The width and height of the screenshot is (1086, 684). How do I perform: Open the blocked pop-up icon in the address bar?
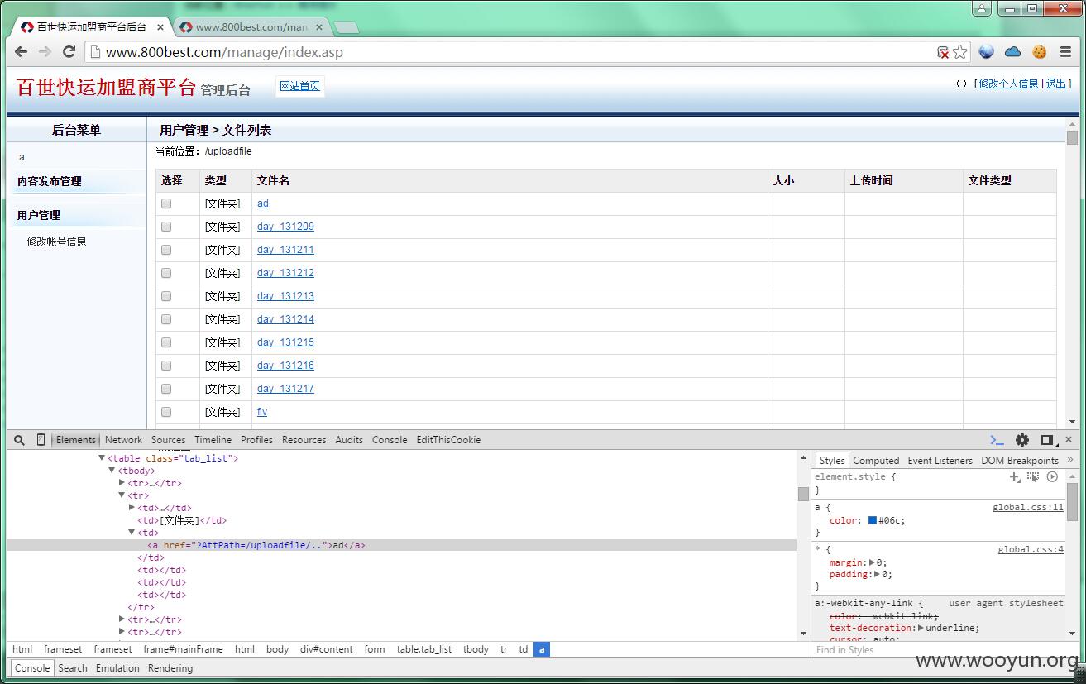[943, 52]
